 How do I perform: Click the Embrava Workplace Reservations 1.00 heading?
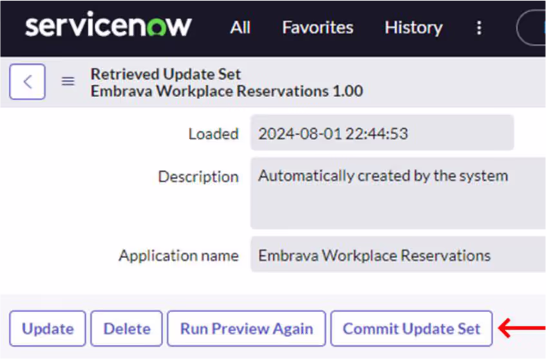pyautogui.click(x=227, y=91)
